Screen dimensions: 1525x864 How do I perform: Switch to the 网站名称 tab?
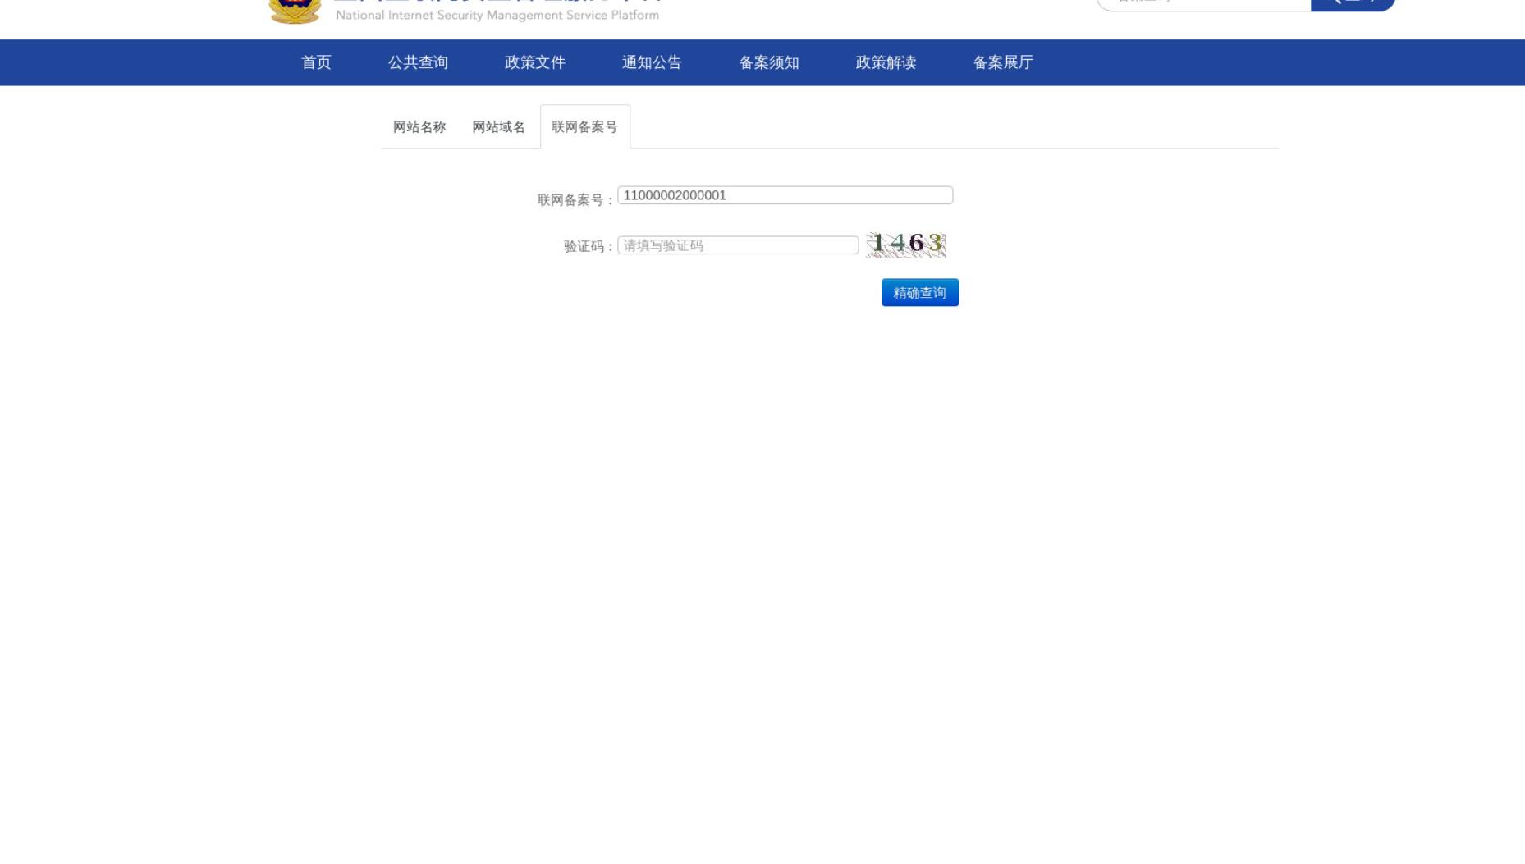tap(419, 127)
